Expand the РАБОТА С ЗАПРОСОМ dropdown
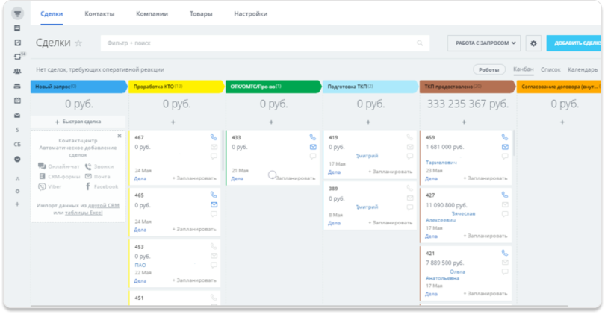The height and width of the screenshot is (314, 605). (484, 43)
